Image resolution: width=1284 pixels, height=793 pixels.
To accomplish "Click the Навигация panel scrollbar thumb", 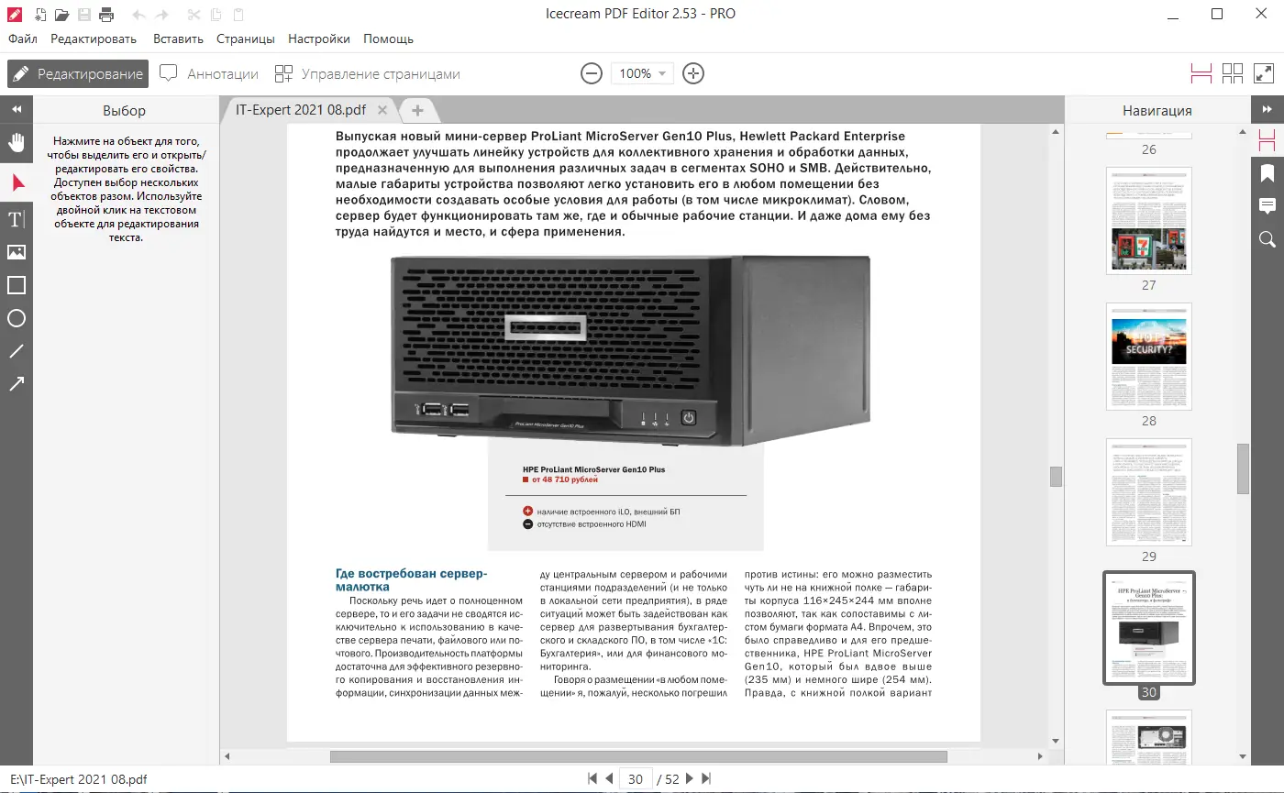I will tap(1244, 468).
